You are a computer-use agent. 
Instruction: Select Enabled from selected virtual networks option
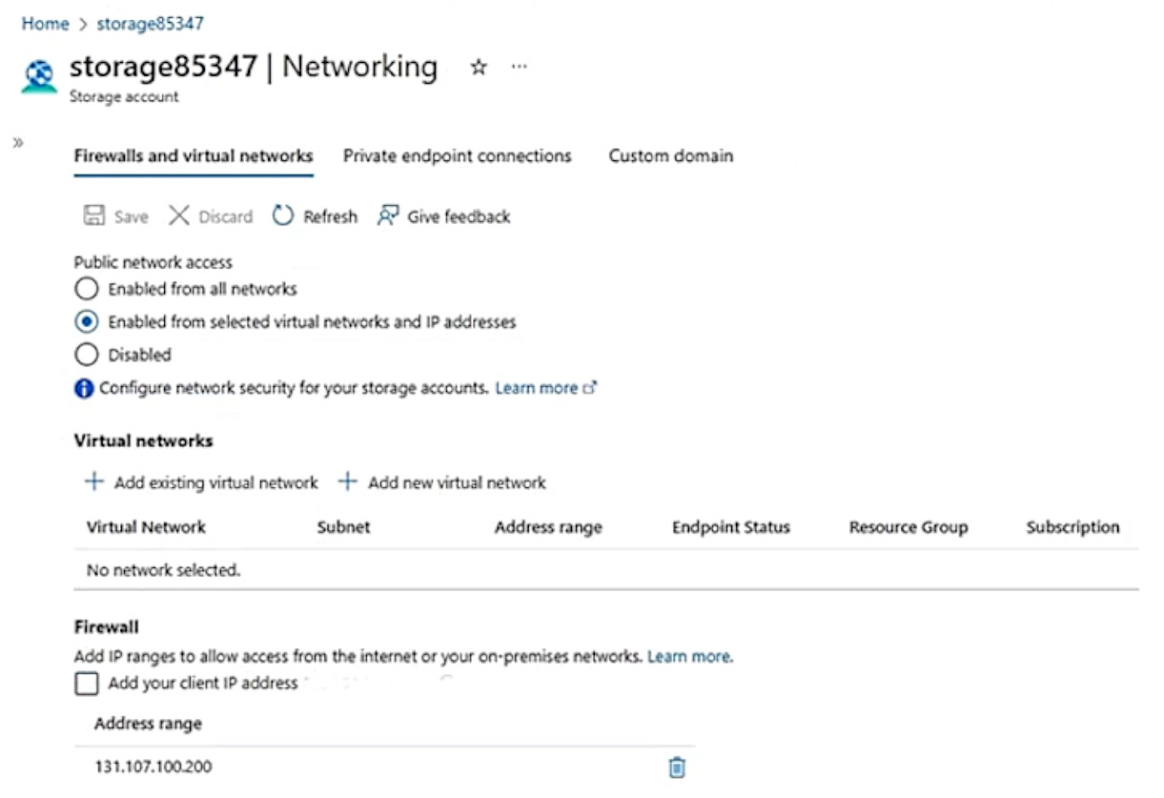(86, 322)
